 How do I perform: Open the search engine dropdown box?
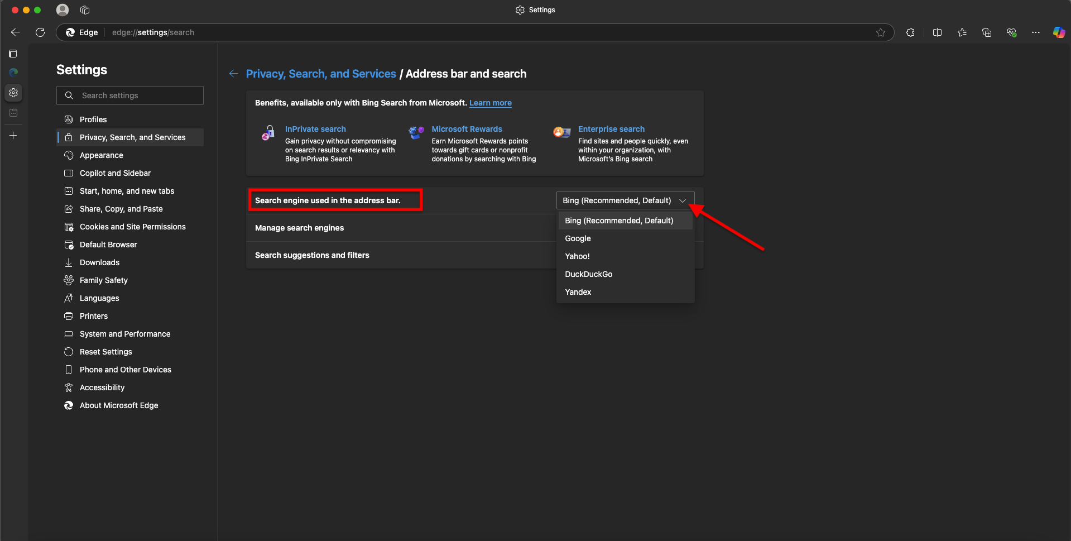pos(625,200)
